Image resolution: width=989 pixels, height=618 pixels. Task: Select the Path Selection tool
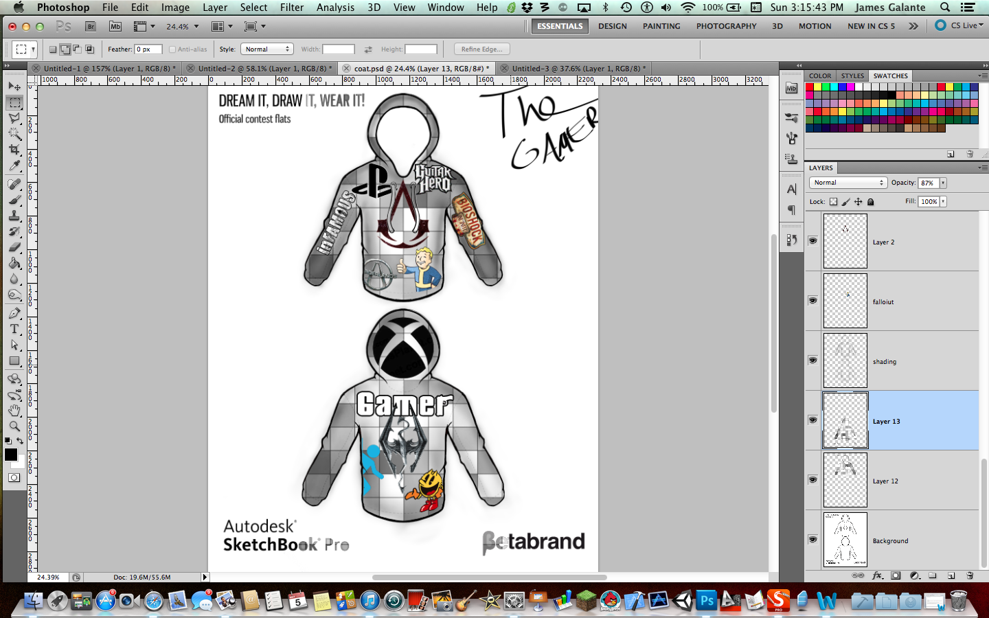point(14,345)
